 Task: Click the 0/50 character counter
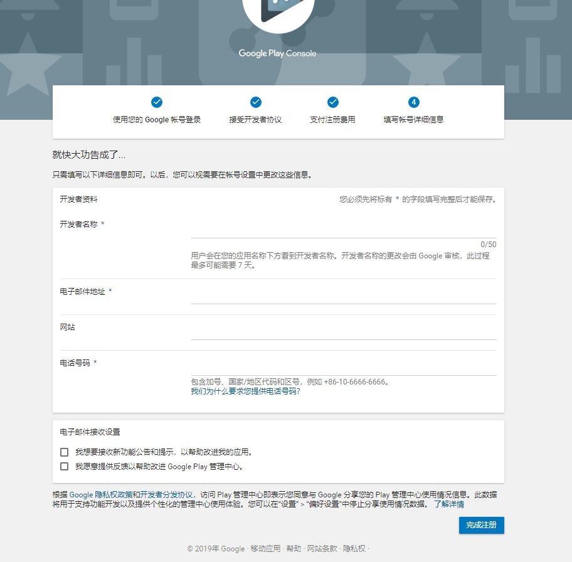(x=489, y=245)
